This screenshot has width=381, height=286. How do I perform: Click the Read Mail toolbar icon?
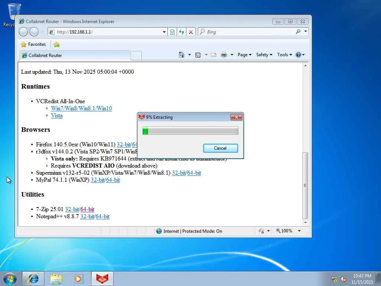click(x=213, y=55)
